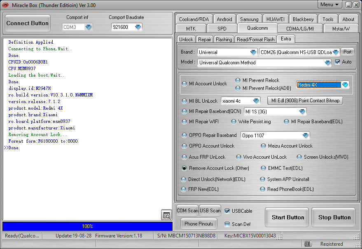Open the Menu dropdown in the title bar
Screen dimensions: 362x249
point(330,5)
